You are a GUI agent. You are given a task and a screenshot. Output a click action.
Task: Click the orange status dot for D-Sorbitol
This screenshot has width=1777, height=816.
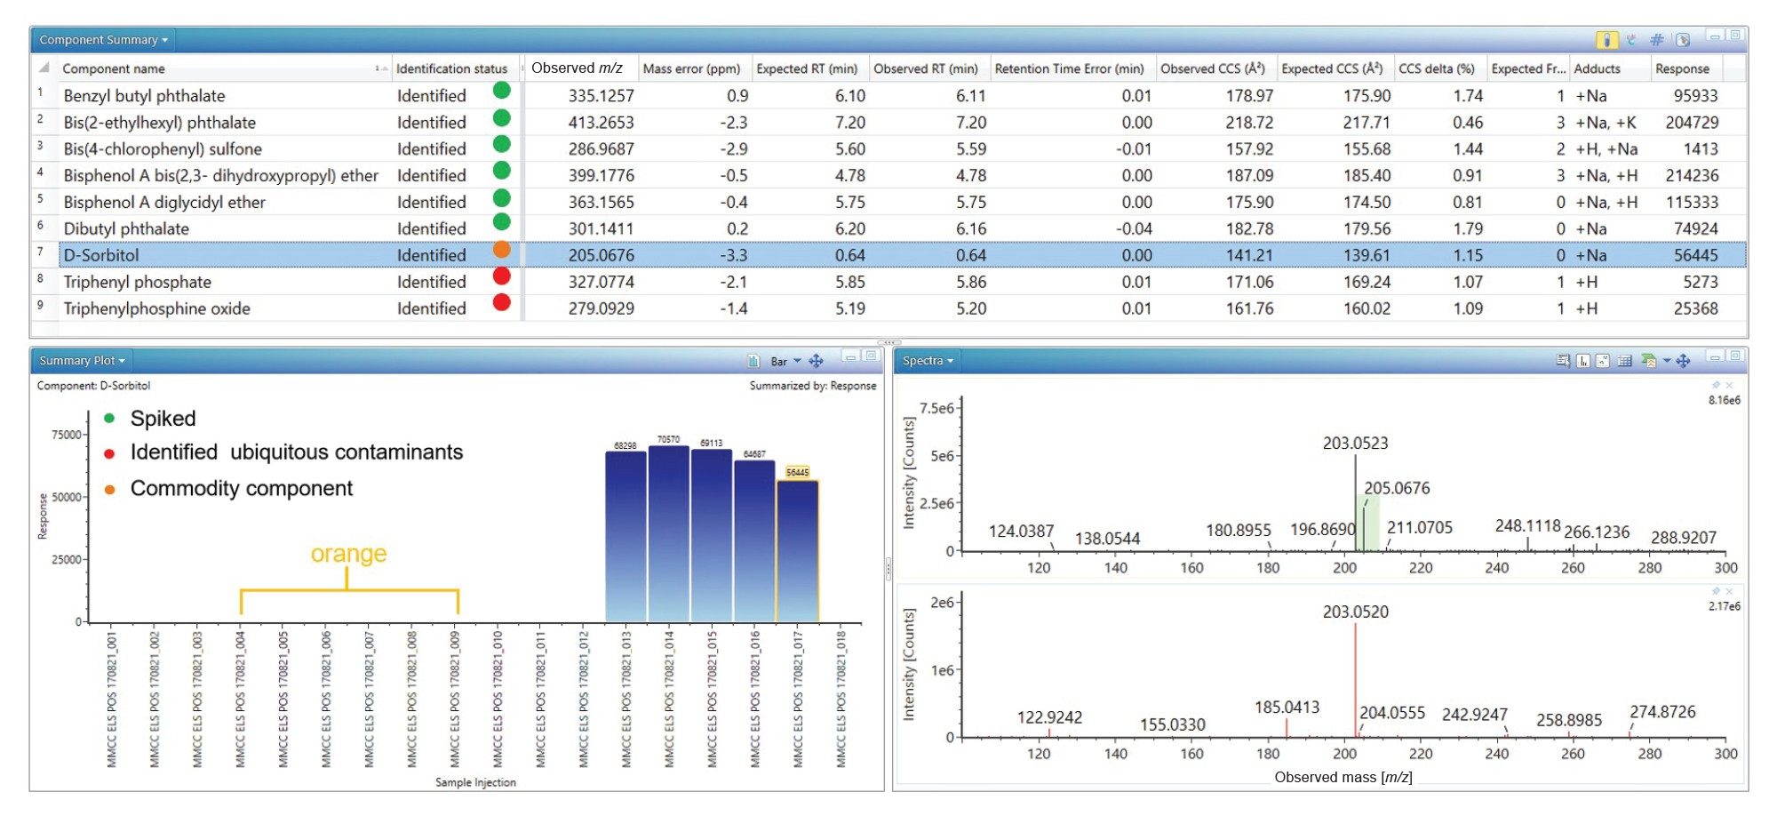[501, 250]
